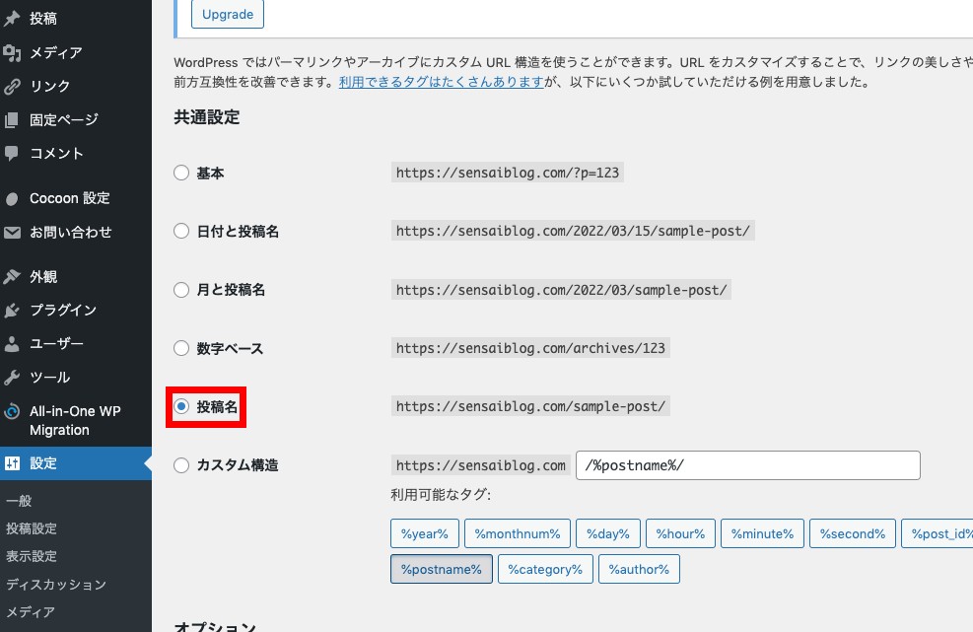Click the wrench icon for ツール
The width and height of the screenshot is (973, 632).
pos(12,378)
